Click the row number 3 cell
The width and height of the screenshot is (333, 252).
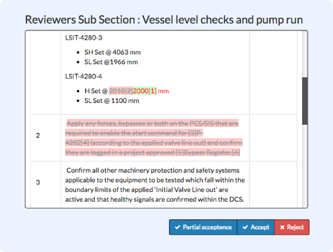(38, 183)
